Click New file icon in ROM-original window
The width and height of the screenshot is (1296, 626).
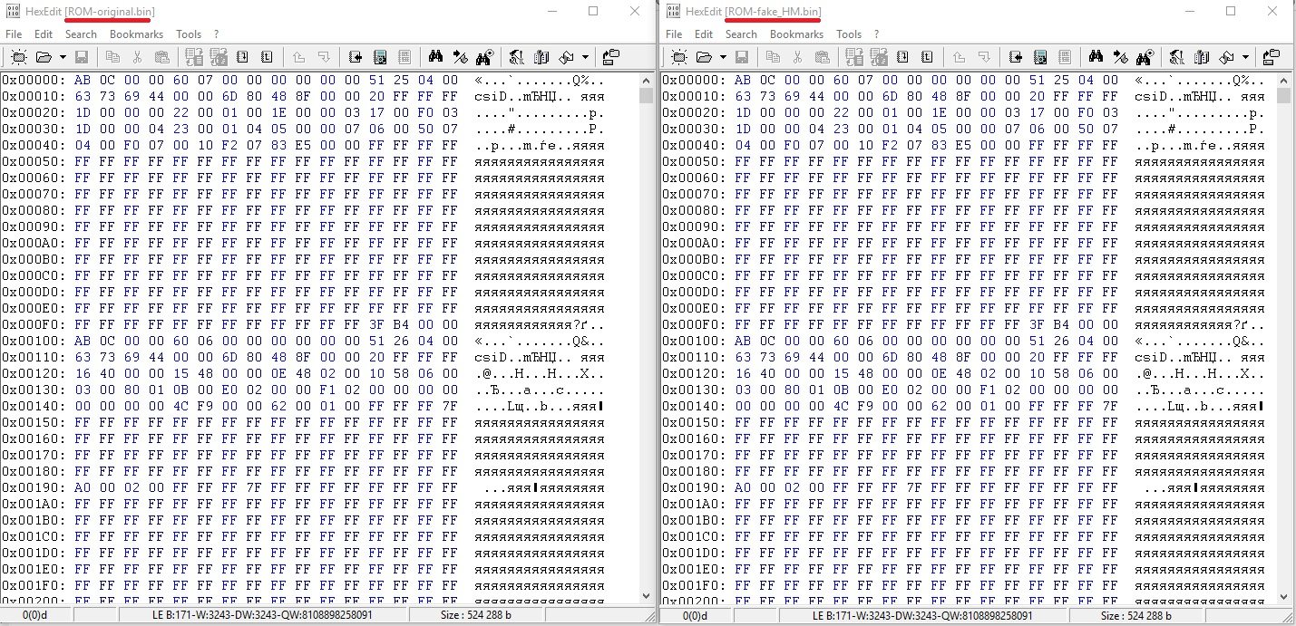pyautogui.click(x=19, y=57)
